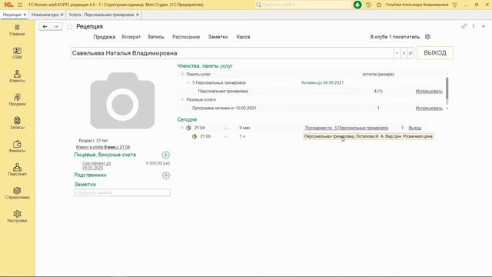
Task: Close the Номенклатура tab
Action: pyautogui.click(x=61, y=15)
